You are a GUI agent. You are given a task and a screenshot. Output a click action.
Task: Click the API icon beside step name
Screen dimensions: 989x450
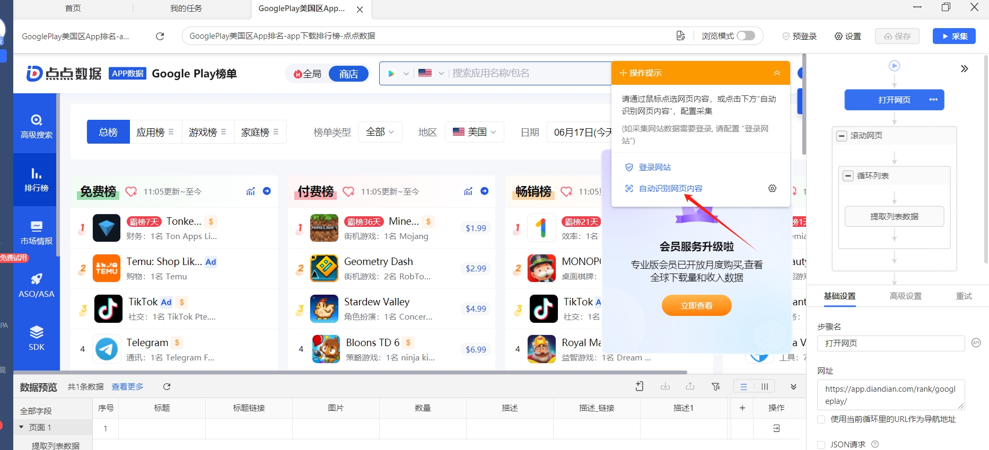976,343
